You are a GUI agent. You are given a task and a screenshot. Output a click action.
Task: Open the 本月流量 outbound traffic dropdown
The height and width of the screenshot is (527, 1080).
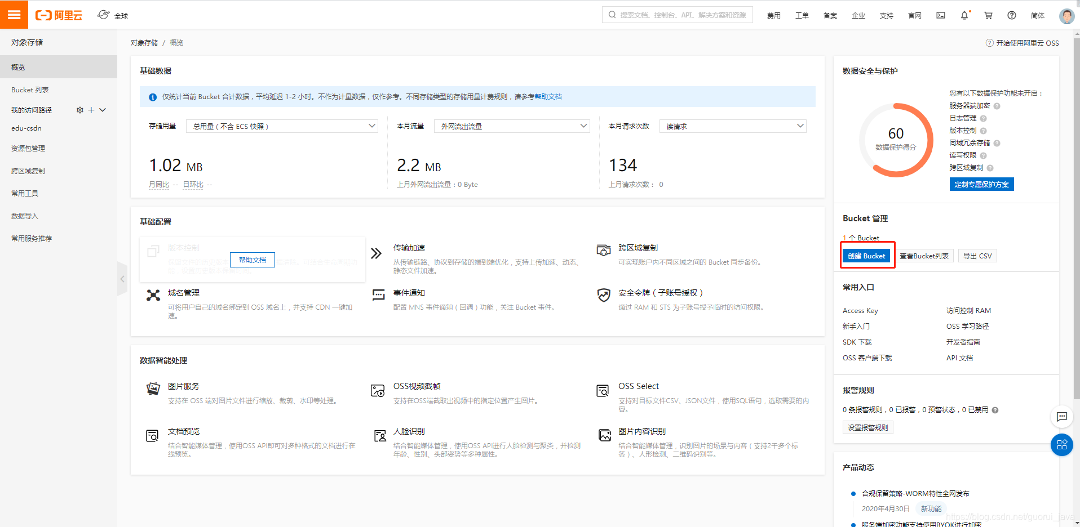pyautogui.click(x=512, y=126)
